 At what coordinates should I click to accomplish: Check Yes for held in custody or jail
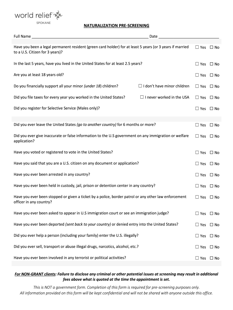click(197, 186)
